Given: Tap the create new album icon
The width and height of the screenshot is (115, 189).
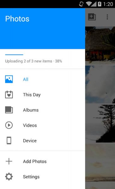Looking at the screenshot, I should [x=92, y=17].
